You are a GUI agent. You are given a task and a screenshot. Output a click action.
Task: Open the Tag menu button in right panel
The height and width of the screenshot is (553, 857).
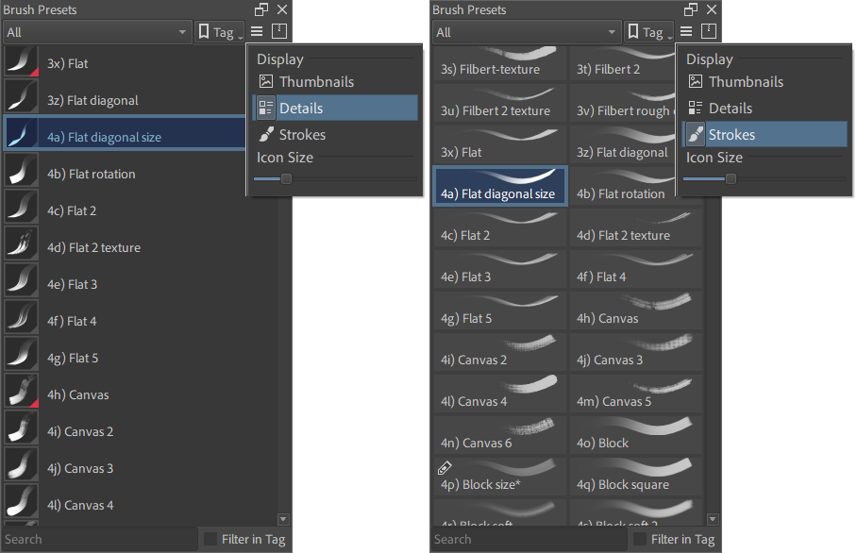650,32
